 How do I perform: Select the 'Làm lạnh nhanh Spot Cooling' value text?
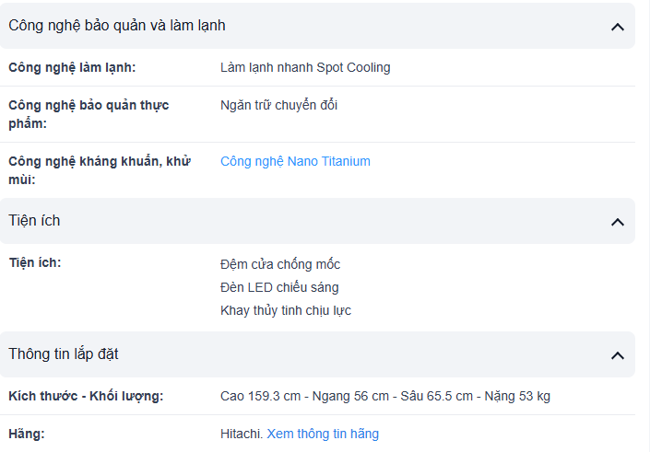(305, 67)
